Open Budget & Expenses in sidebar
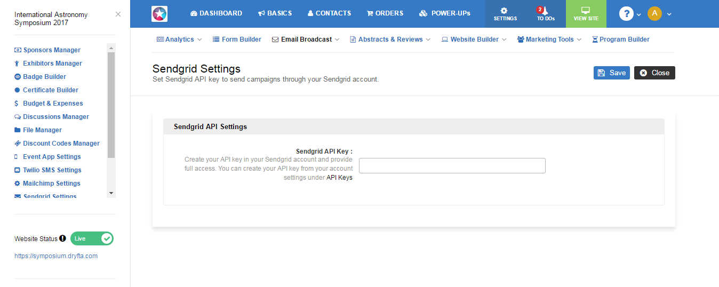The image size is (719, 287). (x=49, y=103)
